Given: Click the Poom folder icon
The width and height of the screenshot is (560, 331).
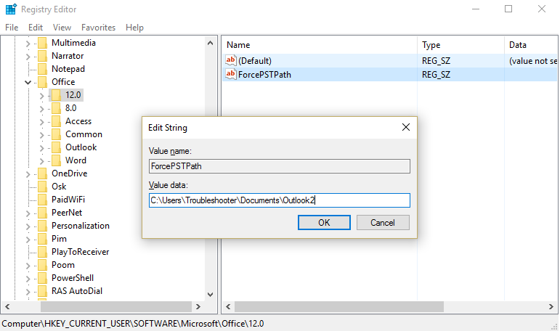Looking at the screenshot, I should pos(43,265).
